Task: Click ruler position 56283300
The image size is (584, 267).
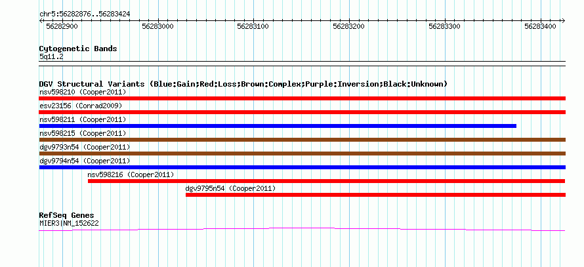Action: (445, 26)
